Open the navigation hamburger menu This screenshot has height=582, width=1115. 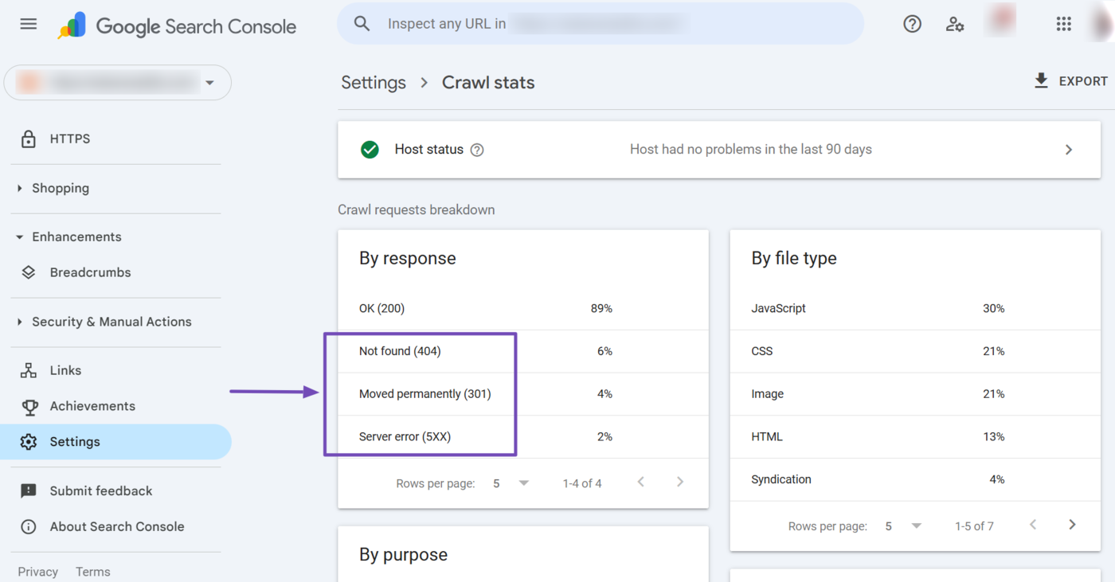[28, 24]
